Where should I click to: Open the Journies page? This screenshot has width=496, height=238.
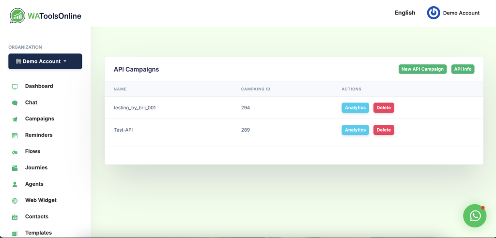pos(36,167)
